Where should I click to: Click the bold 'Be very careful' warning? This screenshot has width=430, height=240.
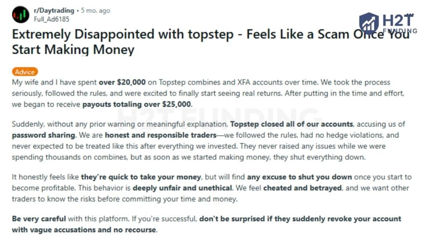39,219
